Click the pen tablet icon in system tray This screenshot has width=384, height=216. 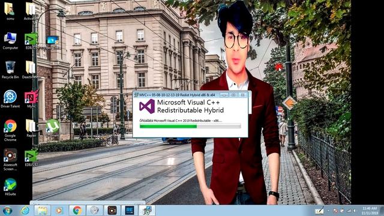(x=319, y=211)
